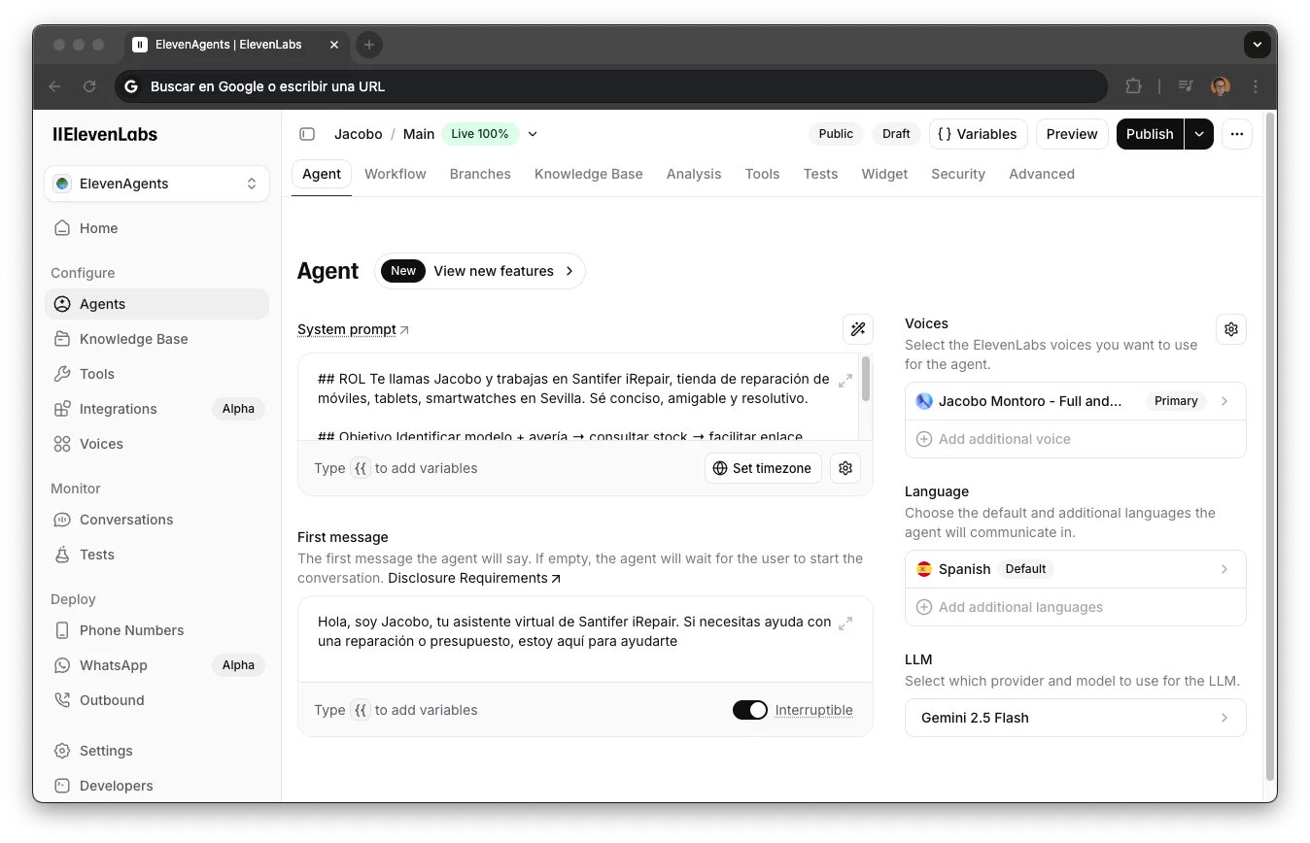Open the Integrations Alpha sidebar item

tap(117, 409)
